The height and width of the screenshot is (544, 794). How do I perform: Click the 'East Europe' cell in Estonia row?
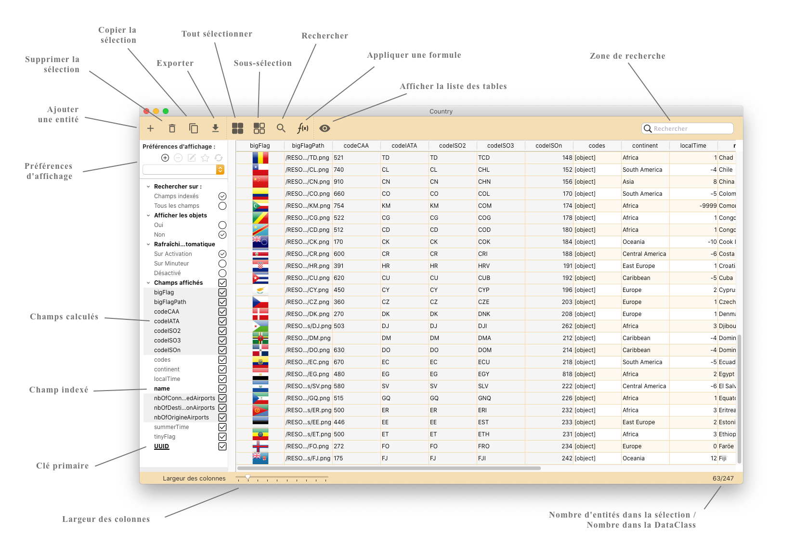(645, 422)
